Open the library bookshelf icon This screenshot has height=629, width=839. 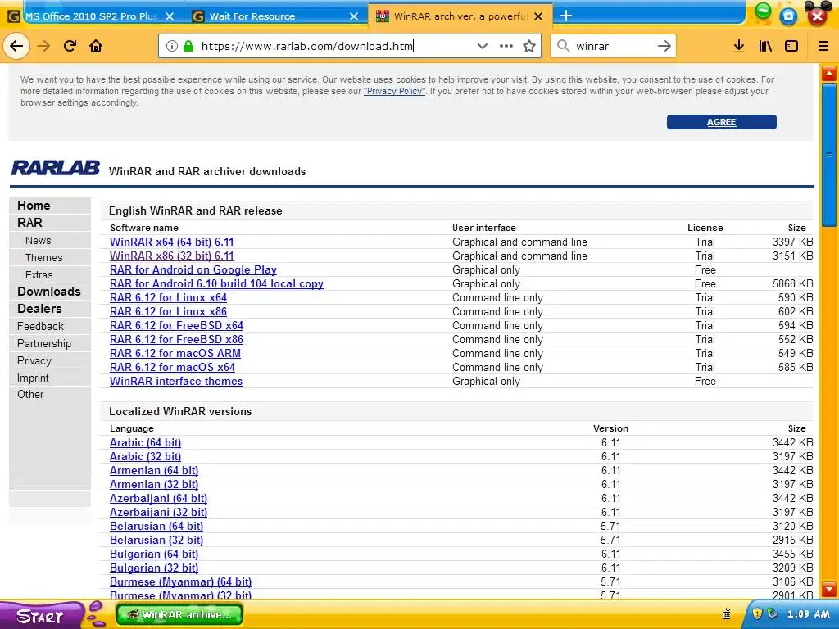coord(765,46)
